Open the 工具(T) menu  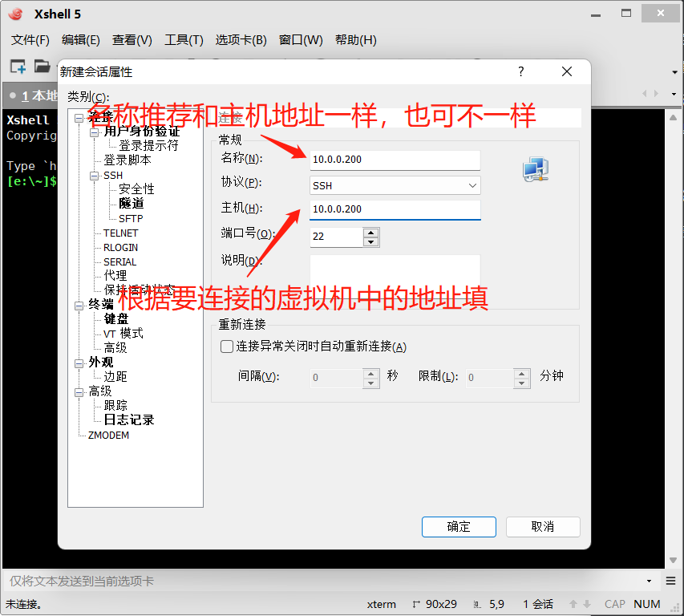click(184, 40)
